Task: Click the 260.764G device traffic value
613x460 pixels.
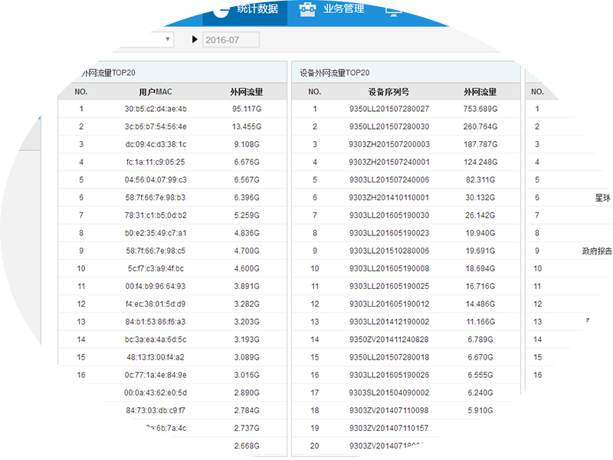Action: (x=480, y=127)
